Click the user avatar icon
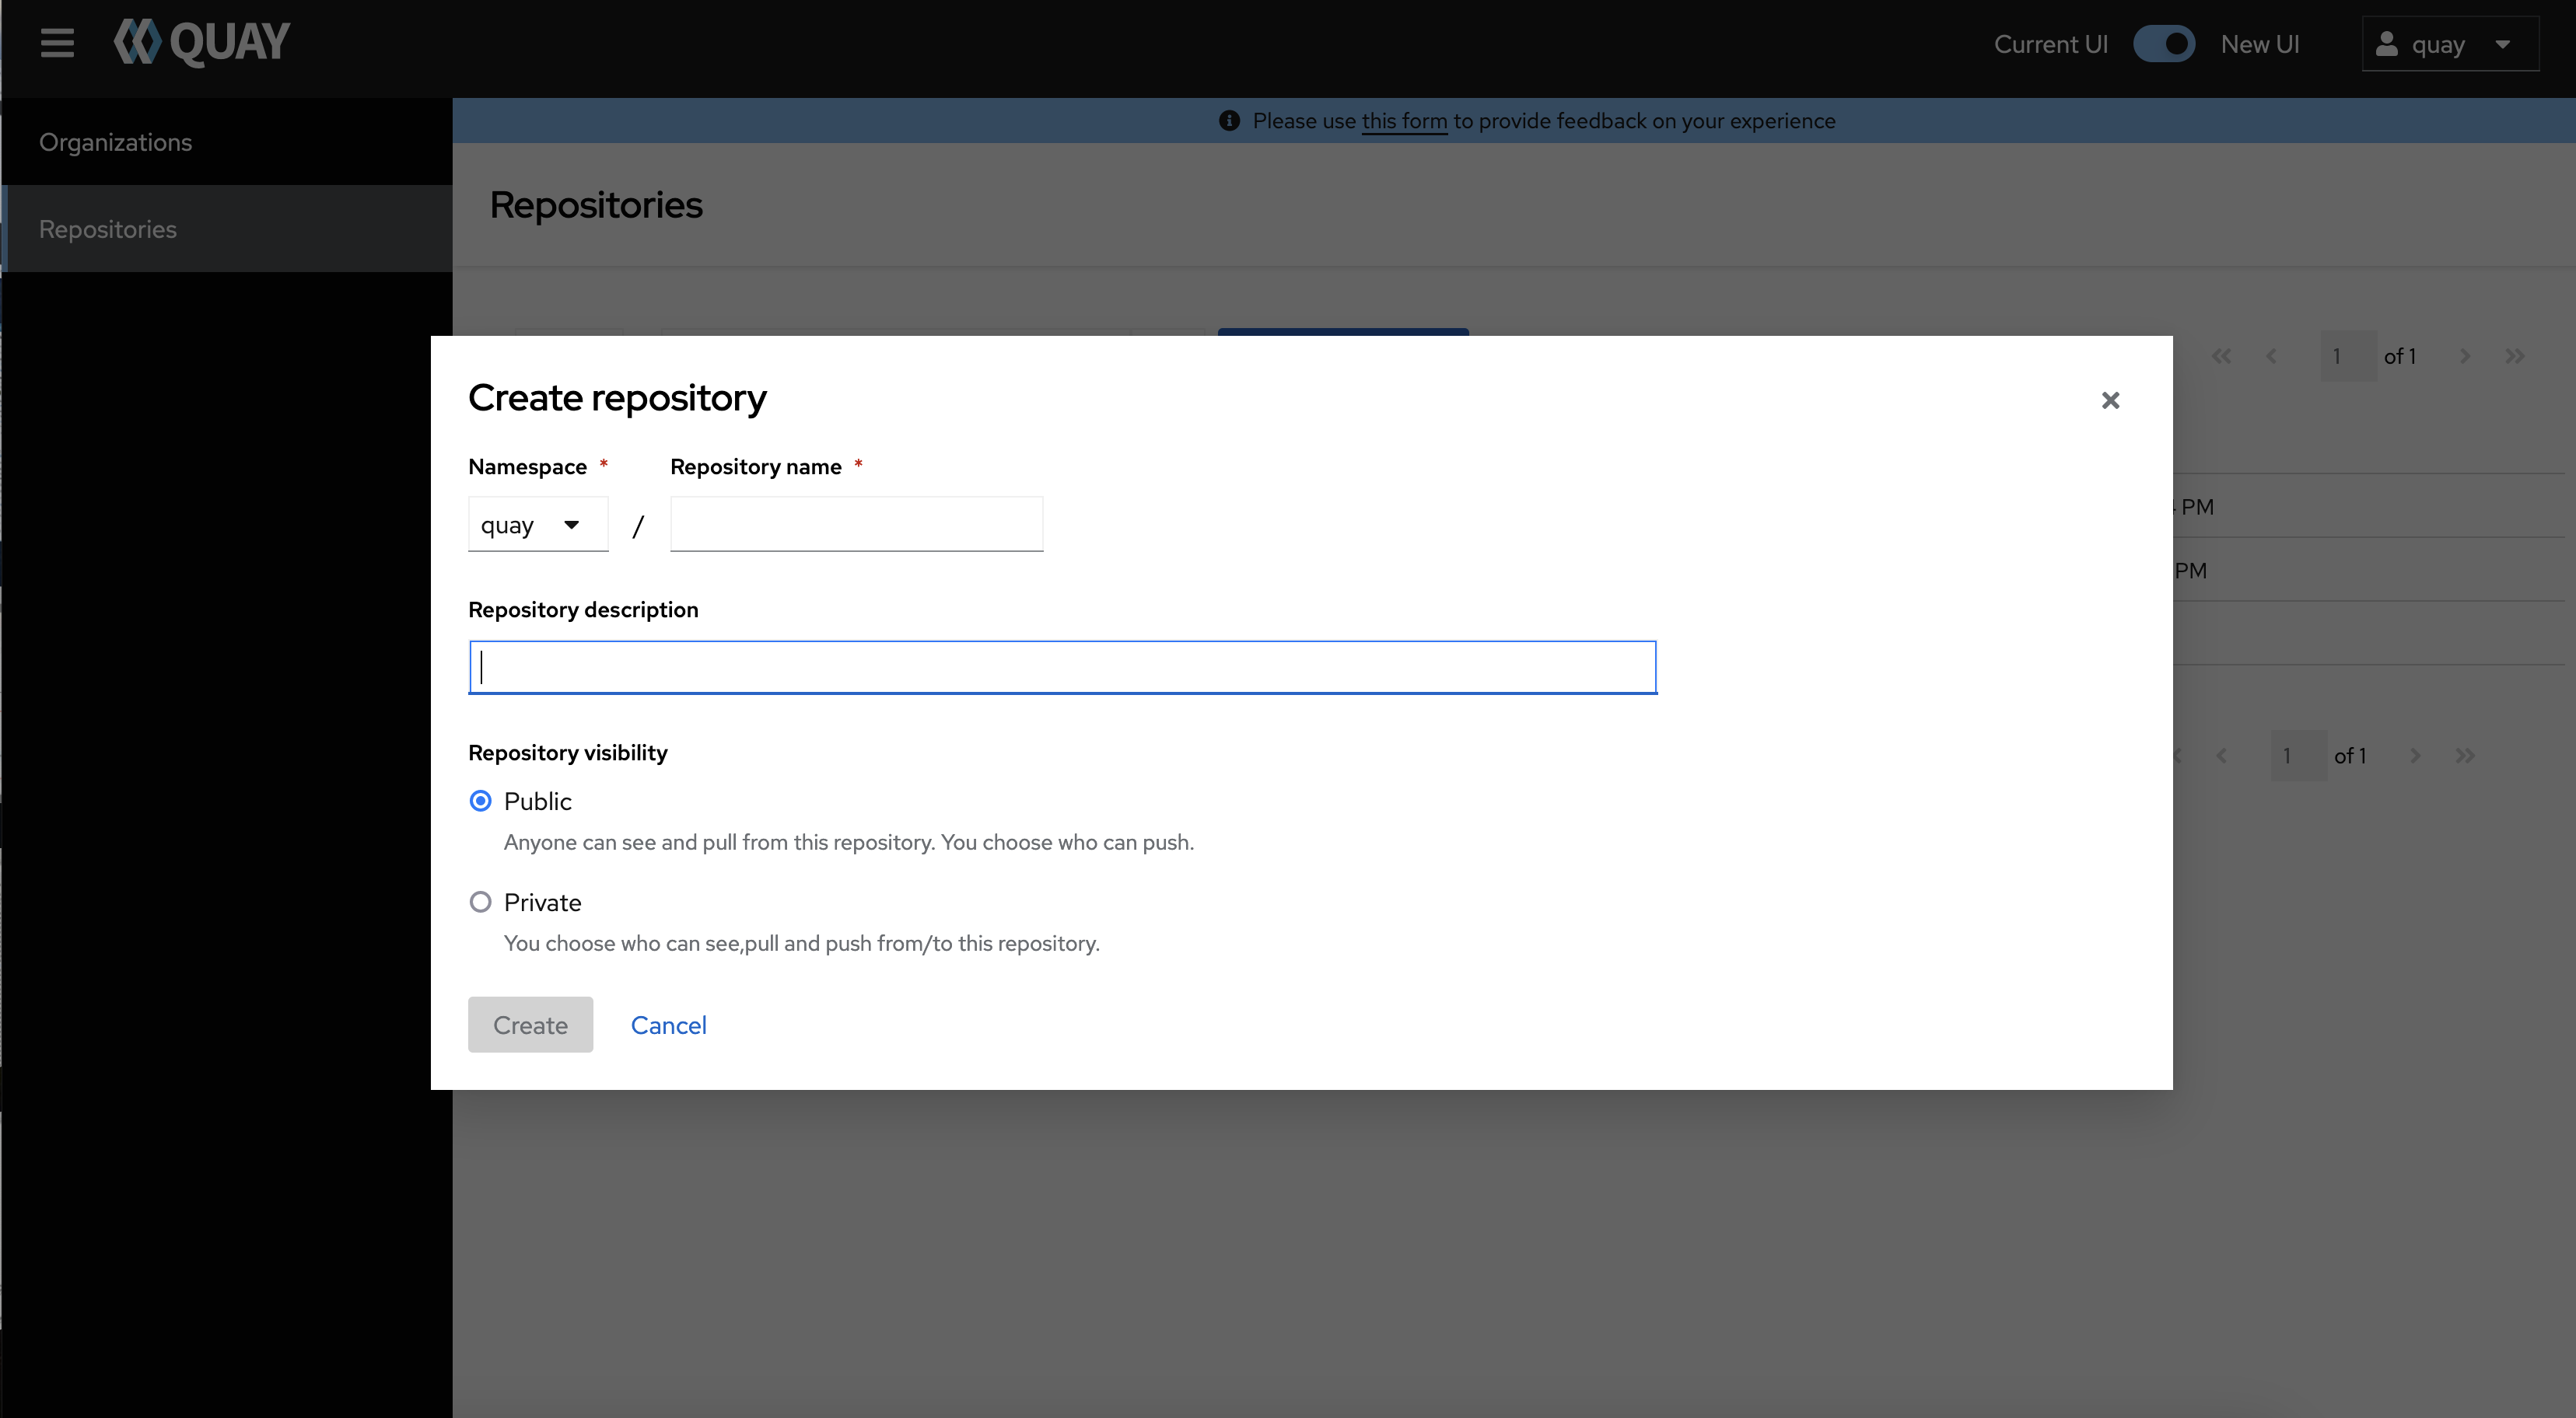This screenshot has width=2576, height=1418. point(2387,44)
